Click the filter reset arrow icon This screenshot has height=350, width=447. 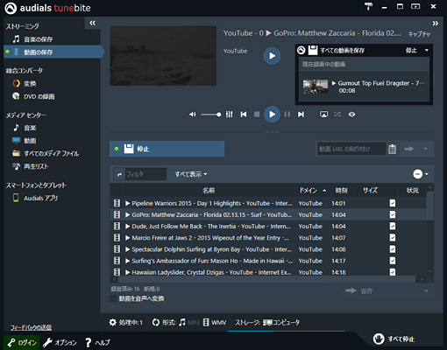tap(119, 174)
